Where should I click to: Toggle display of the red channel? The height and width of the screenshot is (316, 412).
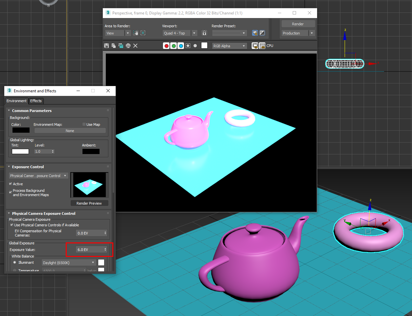[166, 45]
